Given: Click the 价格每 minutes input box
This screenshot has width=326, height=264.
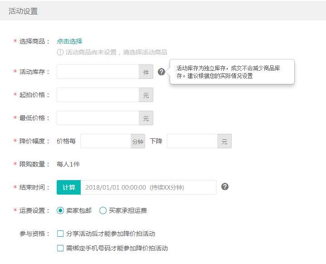Looking at the screenshot, I should tap(106, 141).
